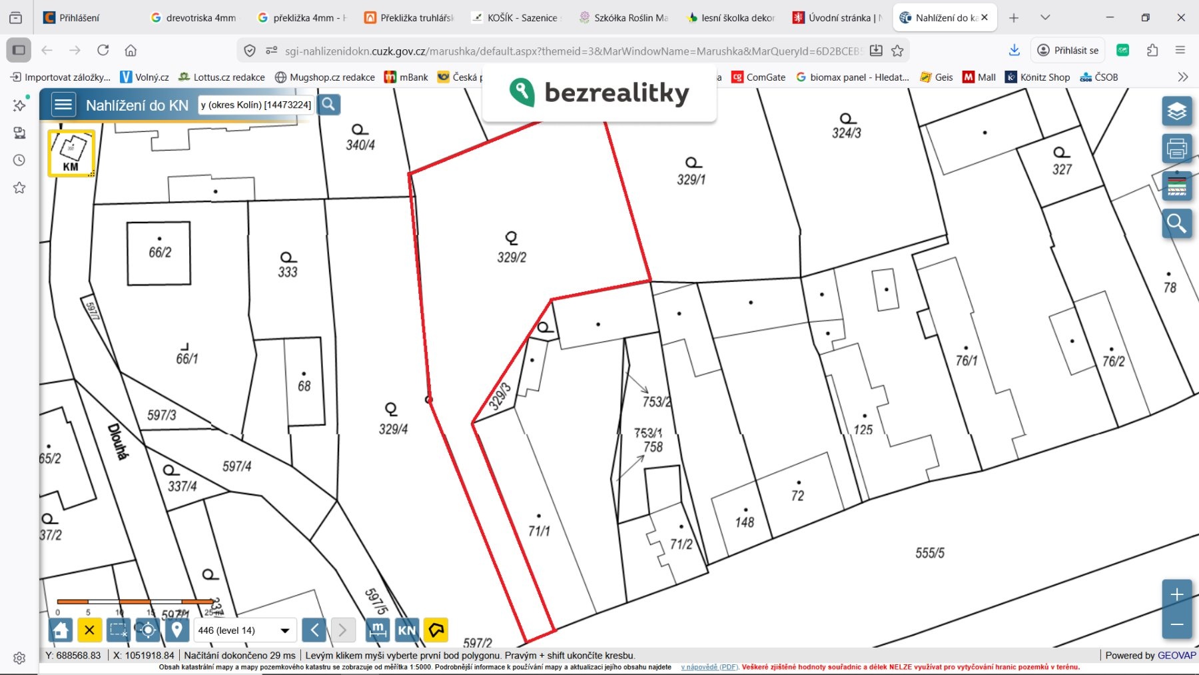
Task: Open the map layers panel
Action: coord(1176,111)
